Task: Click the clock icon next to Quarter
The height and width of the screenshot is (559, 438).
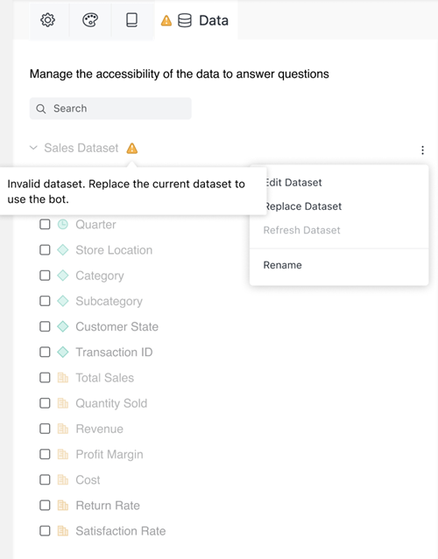Action: pos(63,224)
